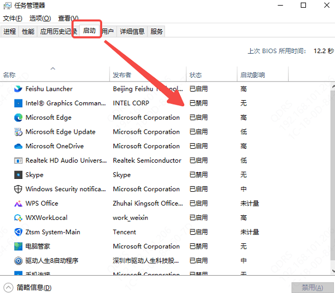Click the Skype icon
Viewport: 335px width, 293px height.
18,175
